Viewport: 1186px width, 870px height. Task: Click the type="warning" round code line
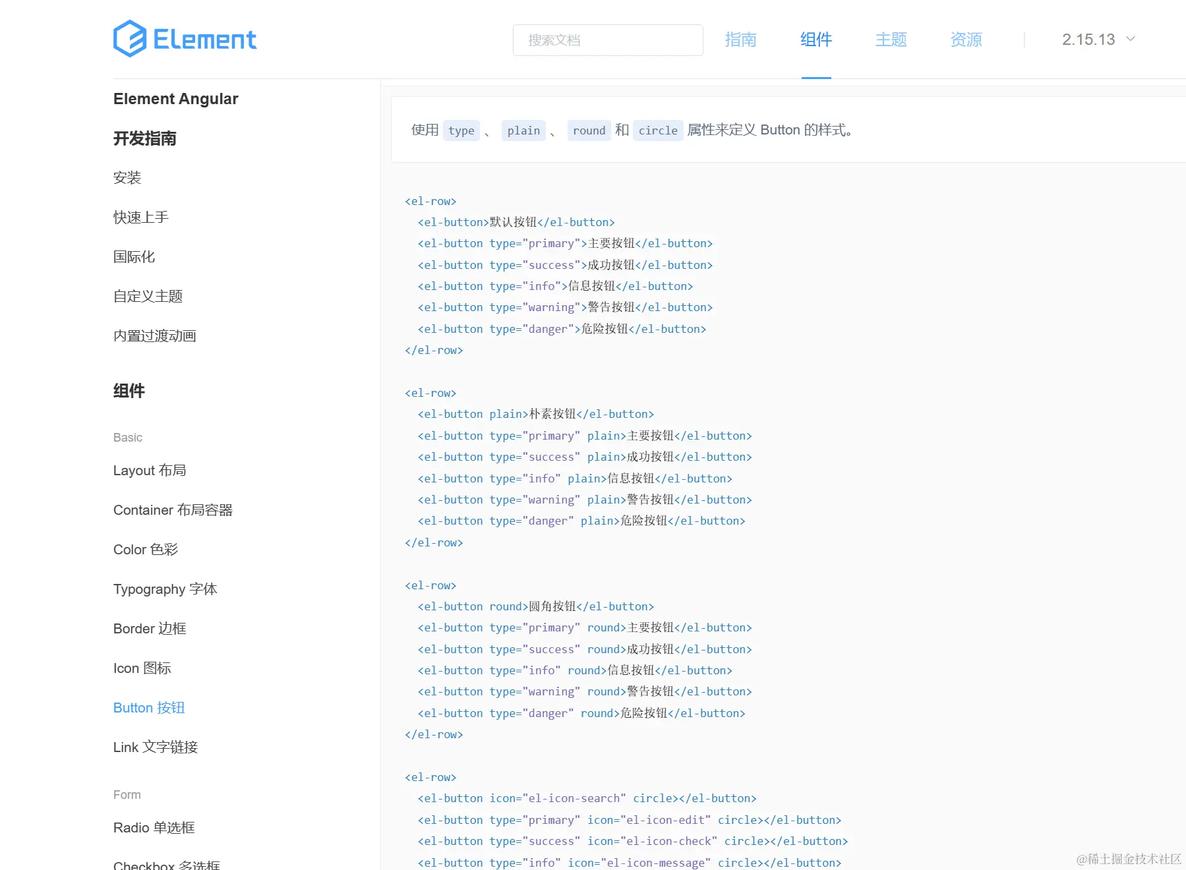pyautogui.click(x=585, y=691)
